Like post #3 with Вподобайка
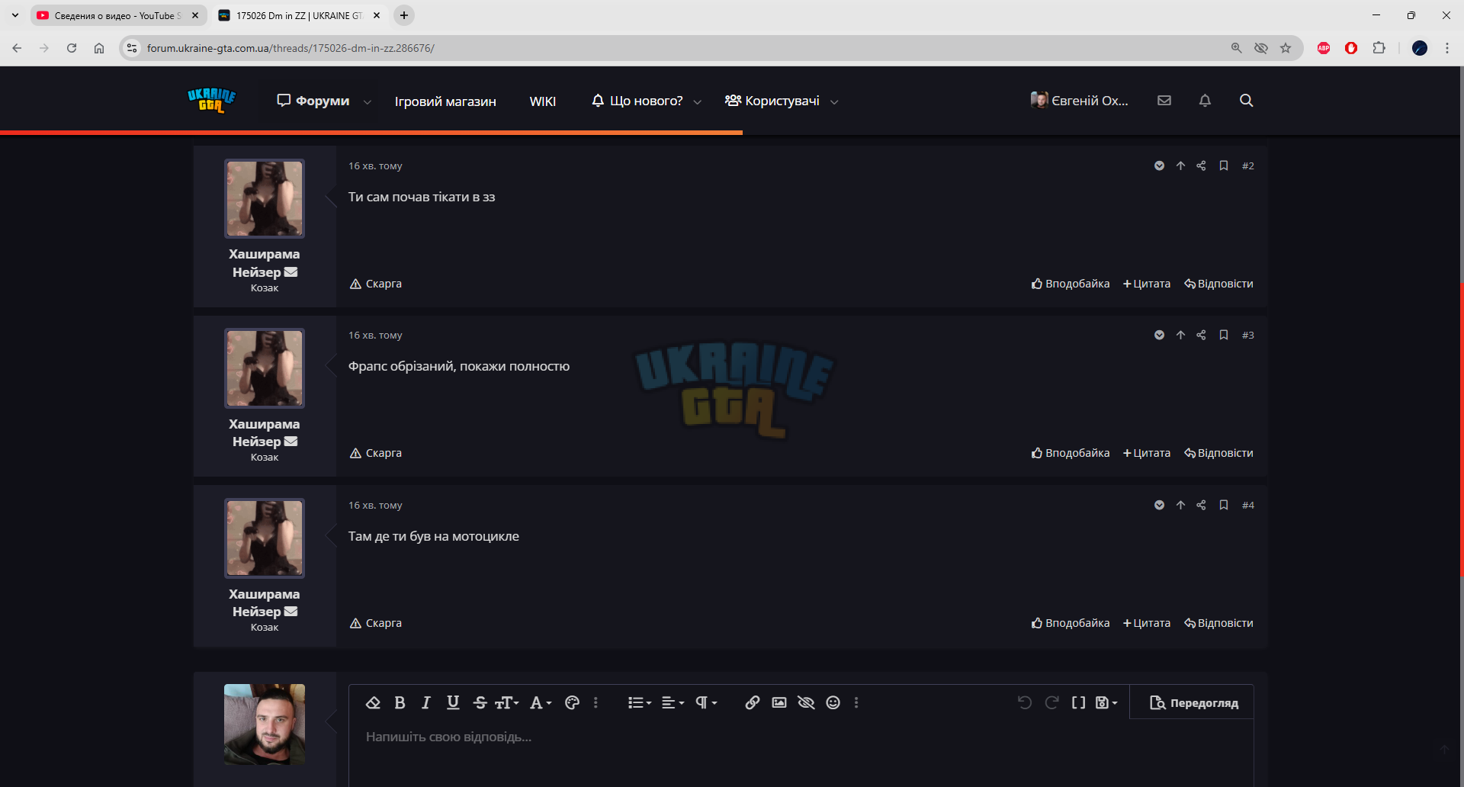This screenshot has width=1464, height=787. pos(1071,453)
